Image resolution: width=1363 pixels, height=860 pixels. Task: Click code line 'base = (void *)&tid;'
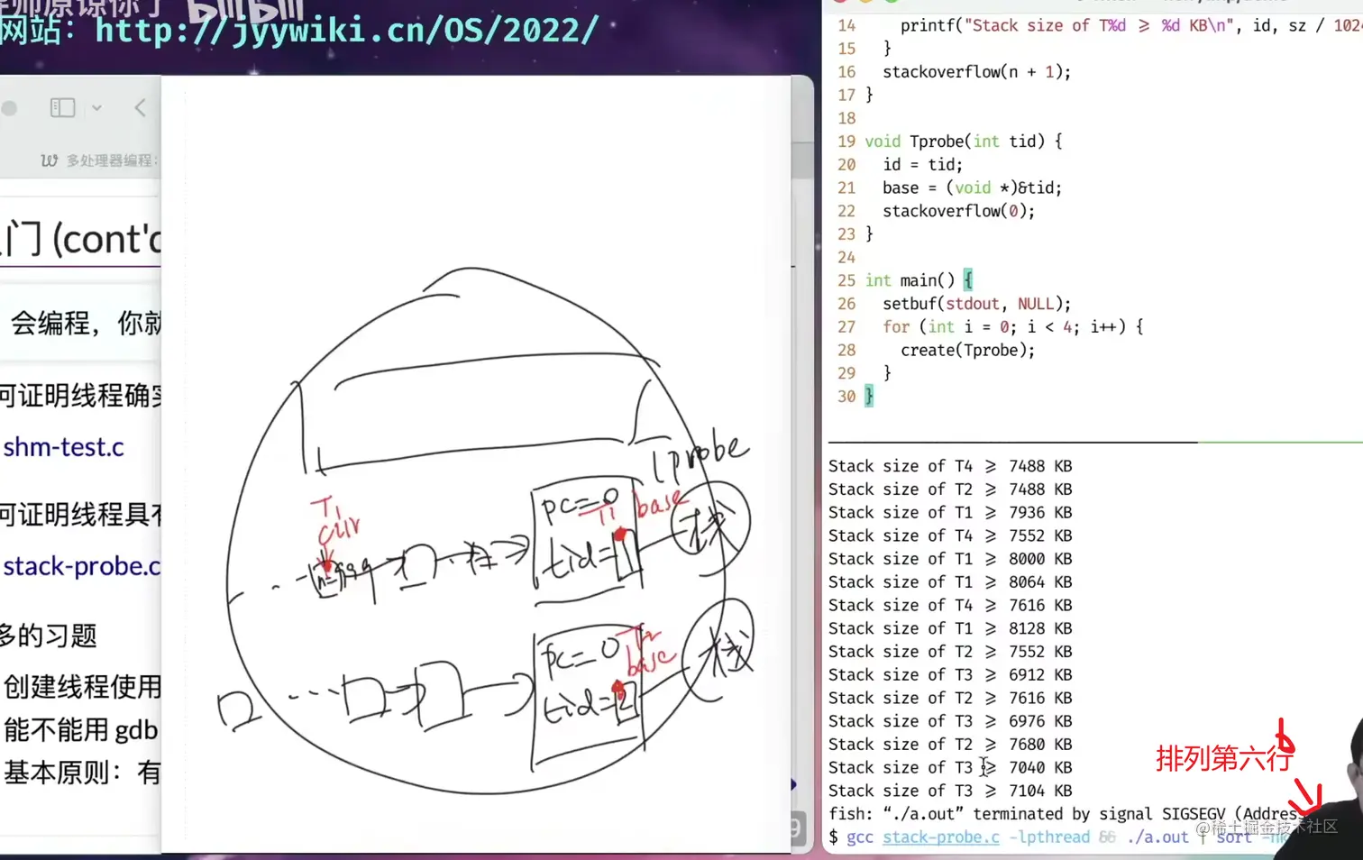click(973, 188)
